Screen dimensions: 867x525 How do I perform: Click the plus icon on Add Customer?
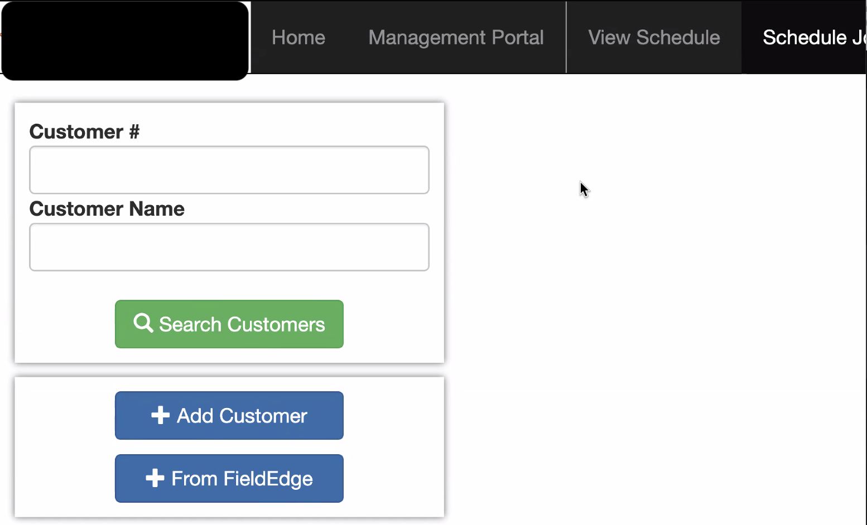160,415
